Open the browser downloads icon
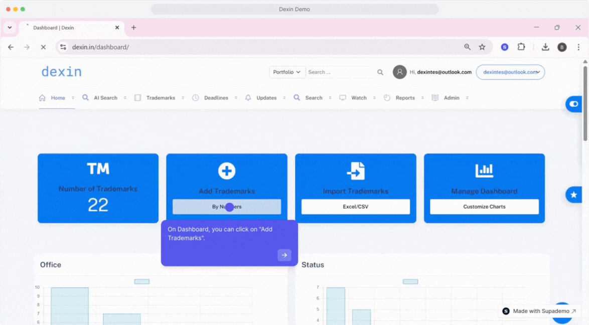Image resolution: width=589 pixels, height=325 pixels. pos(545,47)
